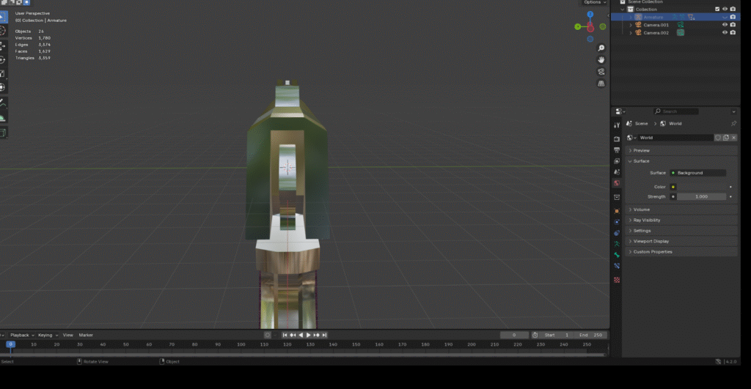Viewport: 751px width, 389px height.
Task: Expand the Camera.001 tree item
Action: [x=631, y=25]
